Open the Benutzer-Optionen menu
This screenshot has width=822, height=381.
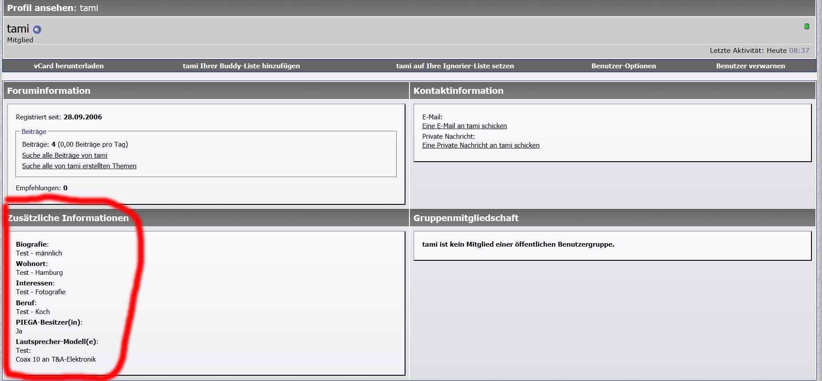coord(623,66)
